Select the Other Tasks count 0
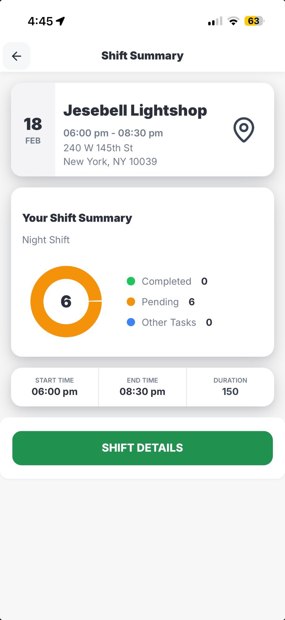Image resolution: width=285 pixels, height=620 pixels. [x=209, y=322]
